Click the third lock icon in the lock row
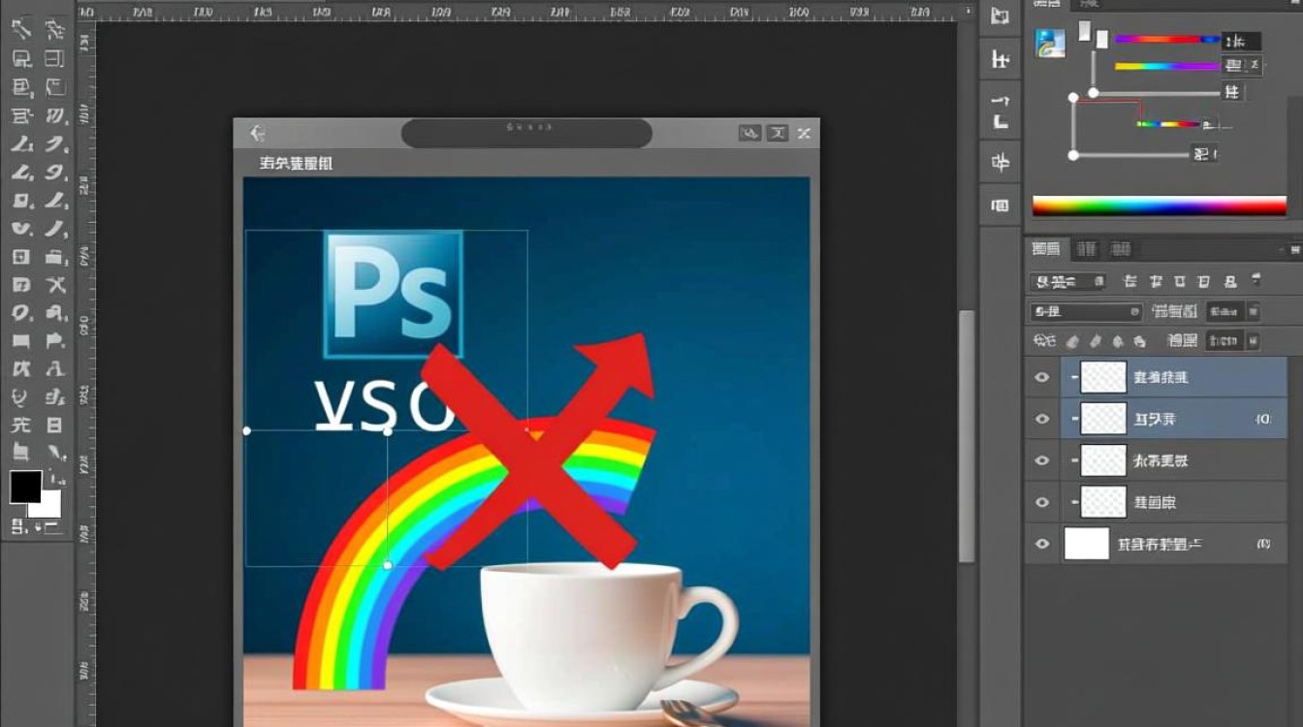 pyautogui.click(x=1096, y=341)
